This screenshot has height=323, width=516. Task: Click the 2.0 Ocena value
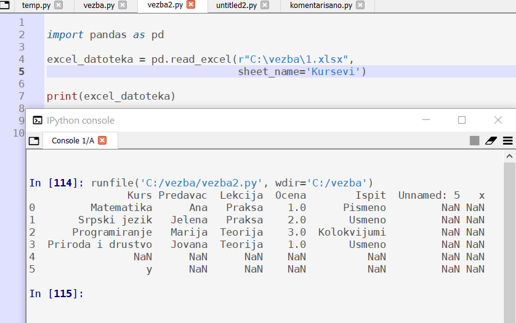[297, 220]
